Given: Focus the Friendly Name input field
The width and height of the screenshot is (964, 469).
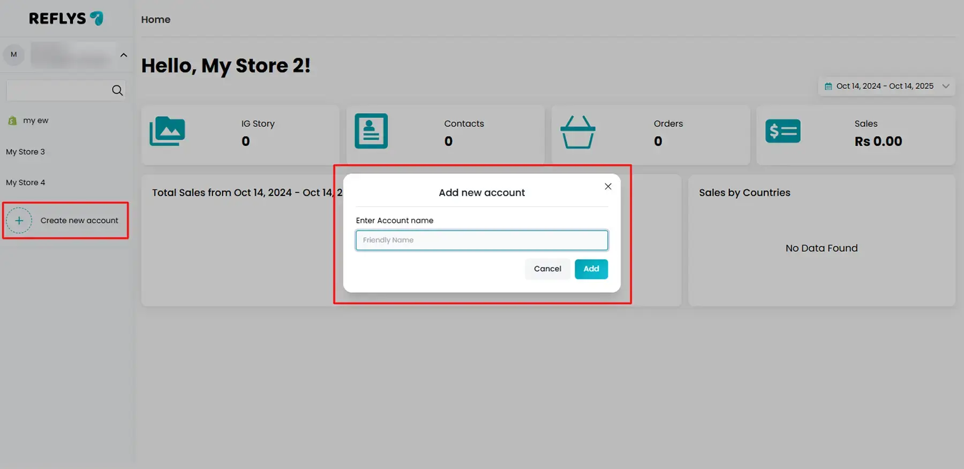Looking at the screenshot, I should click(481, 240).
